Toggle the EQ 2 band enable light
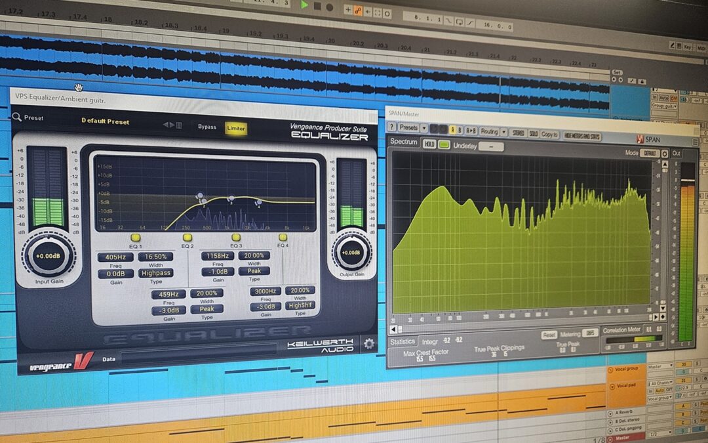Image resolution: width=708 pixels, height=443 pixels. point(187,238)
